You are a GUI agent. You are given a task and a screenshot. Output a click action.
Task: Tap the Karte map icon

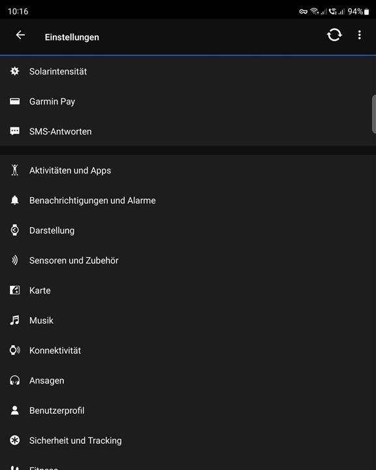(15, 290)
